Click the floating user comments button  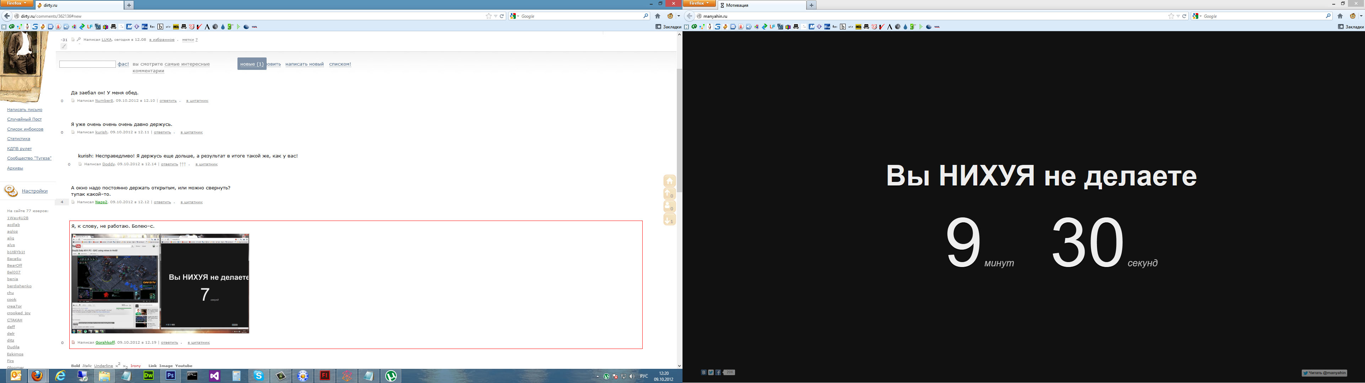[669, 206]
